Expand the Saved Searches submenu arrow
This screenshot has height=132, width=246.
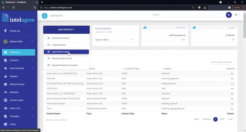click(x=32, y=68)
